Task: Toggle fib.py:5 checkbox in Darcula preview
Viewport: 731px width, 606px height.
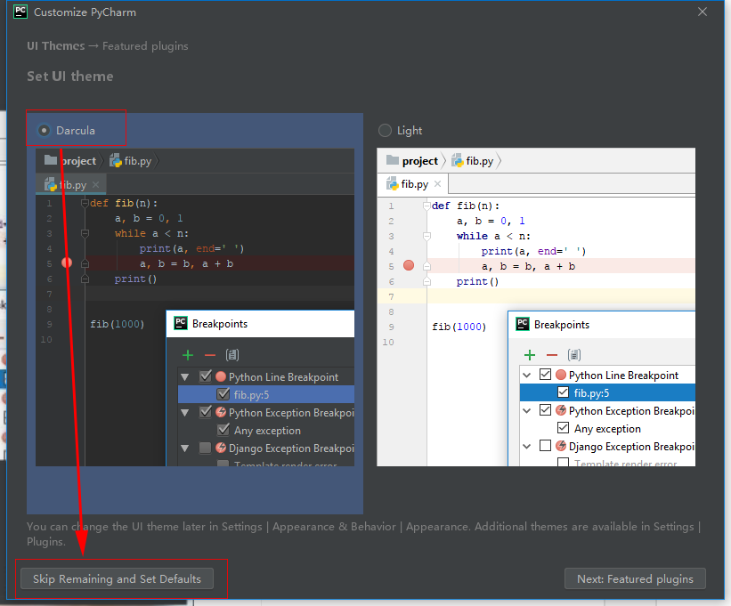Action: pyautogui.click(x=223, y=394)
